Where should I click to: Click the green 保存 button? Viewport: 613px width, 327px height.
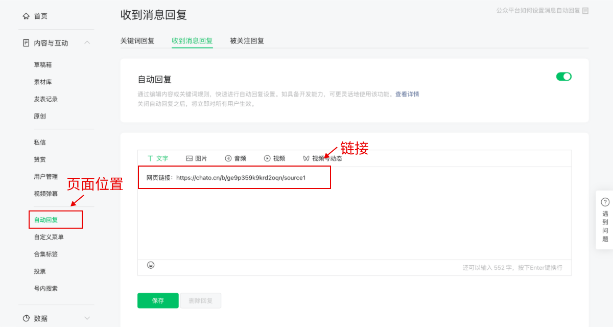158,300
